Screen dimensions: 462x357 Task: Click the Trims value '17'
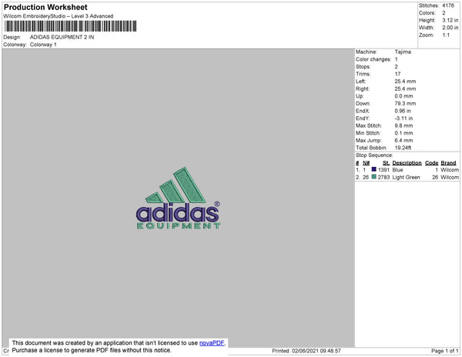point(397,74)
